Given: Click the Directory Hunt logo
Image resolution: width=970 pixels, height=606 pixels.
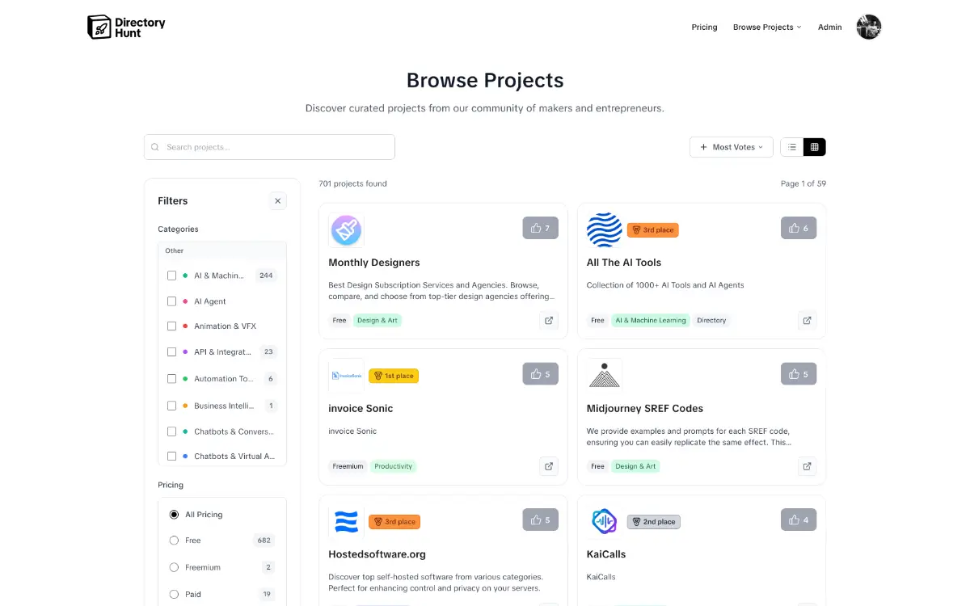Looking at the screenshot, I should [x=126, y=27].
